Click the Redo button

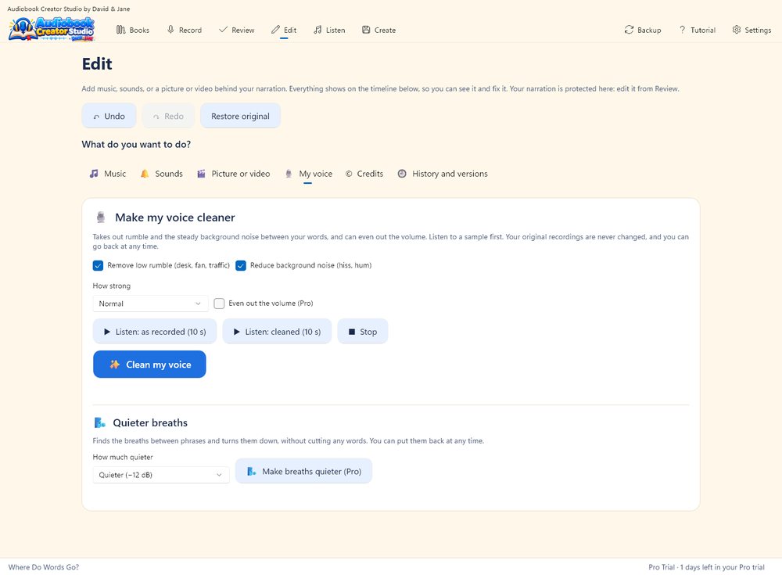[x=169, y=116]
